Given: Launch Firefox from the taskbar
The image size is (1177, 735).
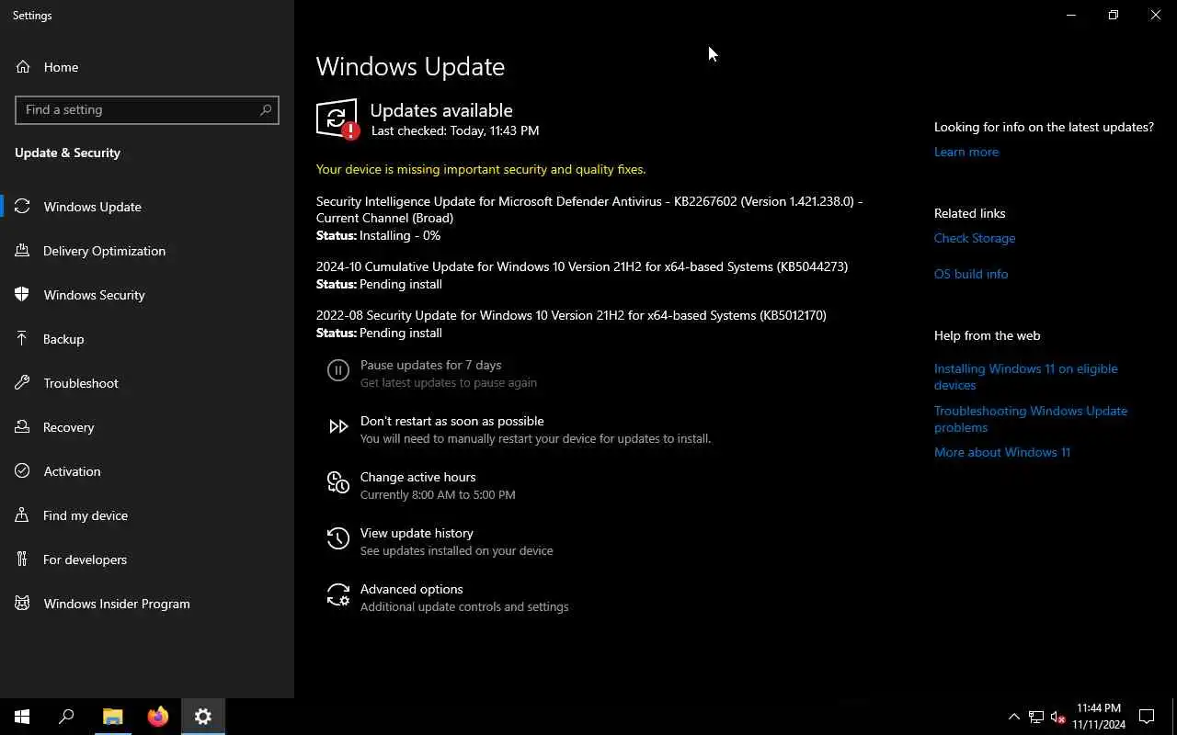Looking at the screenshot, I should click(x=158, y=717).
